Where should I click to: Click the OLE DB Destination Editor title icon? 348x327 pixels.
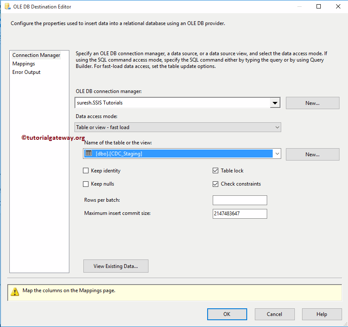(x=7, y=7)
